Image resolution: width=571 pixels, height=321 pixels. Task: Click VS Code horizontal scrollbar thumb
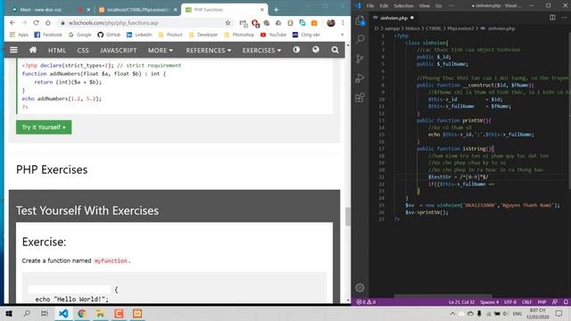[443, 296]
